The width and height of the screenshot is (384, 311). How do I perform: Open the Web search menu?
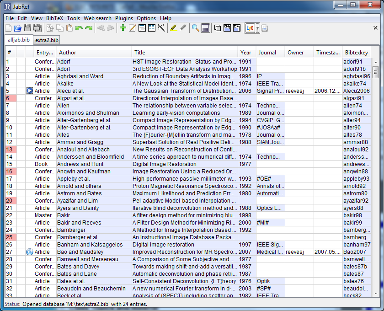coord(97,18)
